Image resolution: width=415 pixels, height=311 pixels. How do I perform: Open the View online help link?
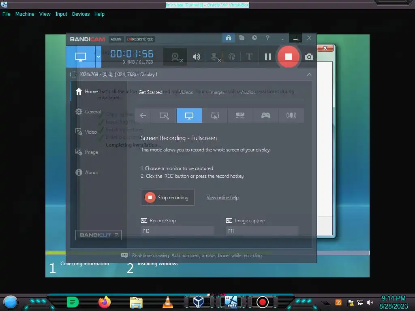[222, 198]
